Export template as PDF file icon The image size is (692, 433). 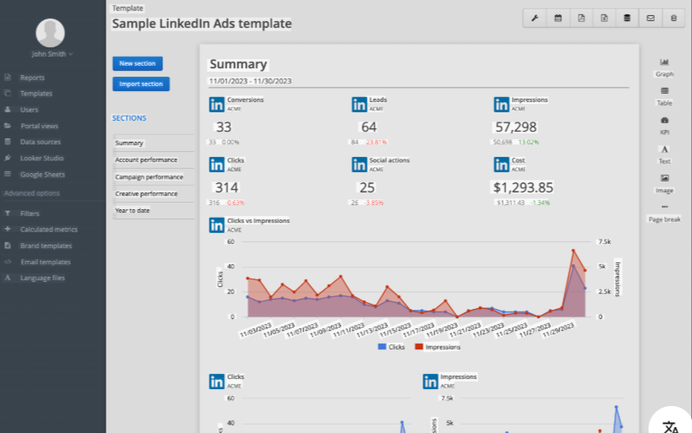coord(581,18)
